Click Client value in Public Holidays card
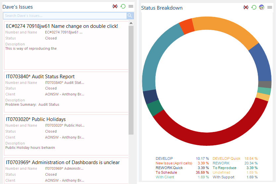 [x=65, y=137]
